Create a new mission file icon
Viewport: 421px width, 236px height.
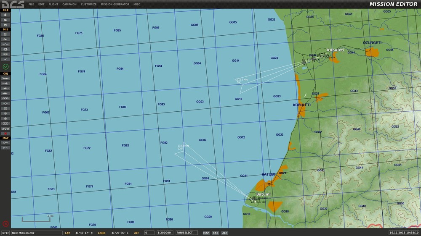click(5, 15)
